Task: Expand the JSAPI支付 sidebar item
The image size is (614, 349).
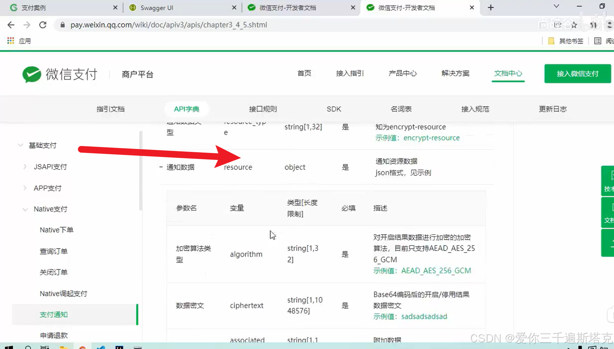Action: tap(25, 167)
